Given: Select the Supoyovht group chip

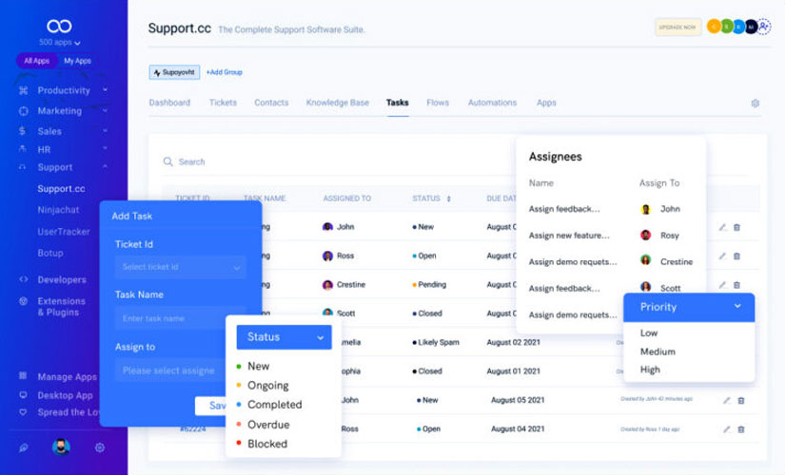Looking at the screenshot, I should click(174, 72).
